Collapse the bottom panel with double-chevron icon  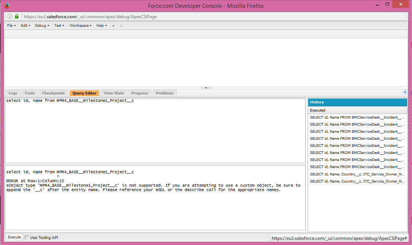405,92
